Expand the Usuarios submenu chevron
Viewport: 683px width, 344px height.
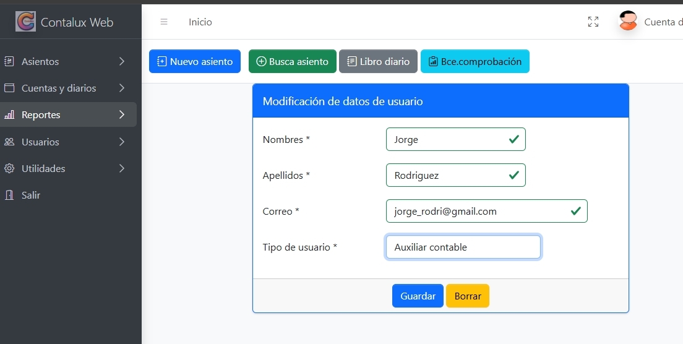click(x=122, y=142)
